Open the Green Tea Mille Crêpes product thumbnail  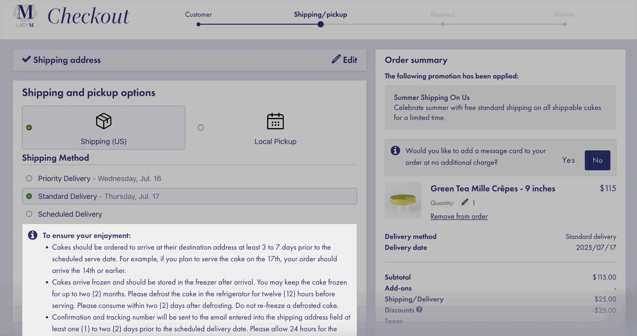403,200
